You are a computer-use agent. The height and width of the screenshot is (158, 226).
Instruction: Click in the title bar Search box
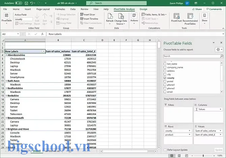click(116, 3)
